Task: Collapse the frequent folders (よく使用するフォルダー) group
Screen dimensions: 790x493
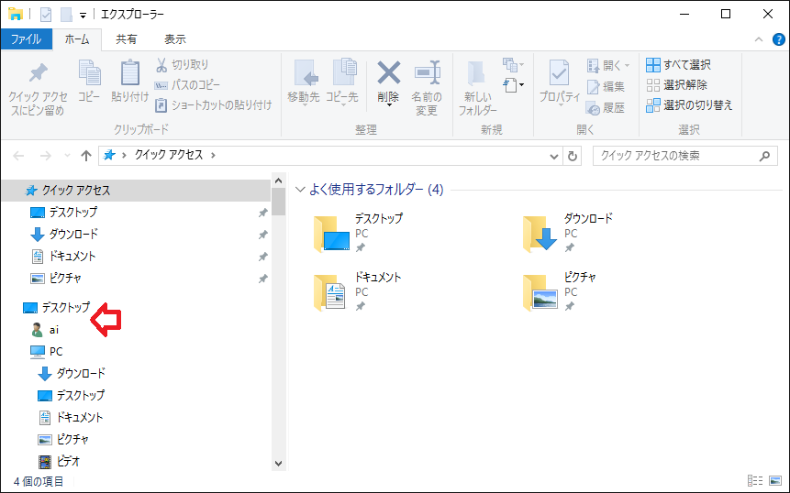Action: pos(300,191)
